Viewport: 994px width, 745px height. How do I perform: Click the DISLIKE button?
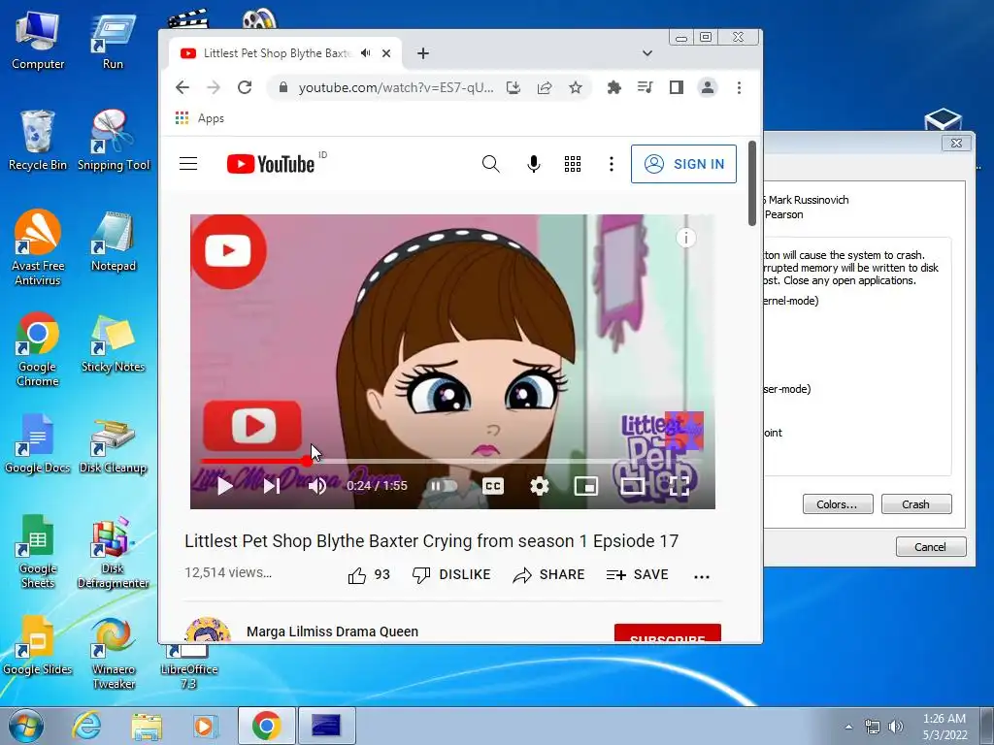click(451, 574)
